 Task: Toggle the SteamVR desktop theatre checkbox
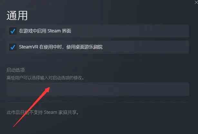pyautogui.click(x=13, y=47)
